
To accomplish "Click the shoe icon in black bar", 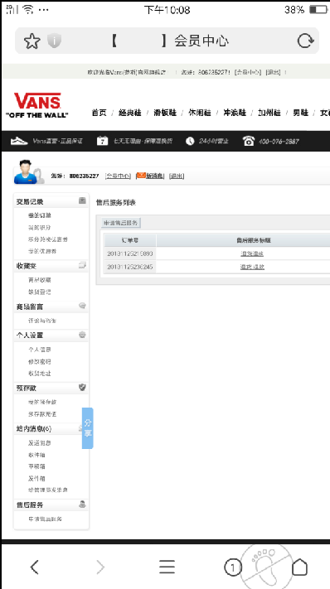I will tap(19, 141).
